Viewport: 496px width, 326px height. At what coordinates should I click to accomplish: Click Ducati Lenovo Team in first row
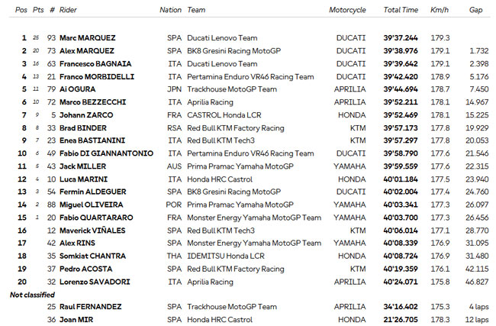(222, 38)
